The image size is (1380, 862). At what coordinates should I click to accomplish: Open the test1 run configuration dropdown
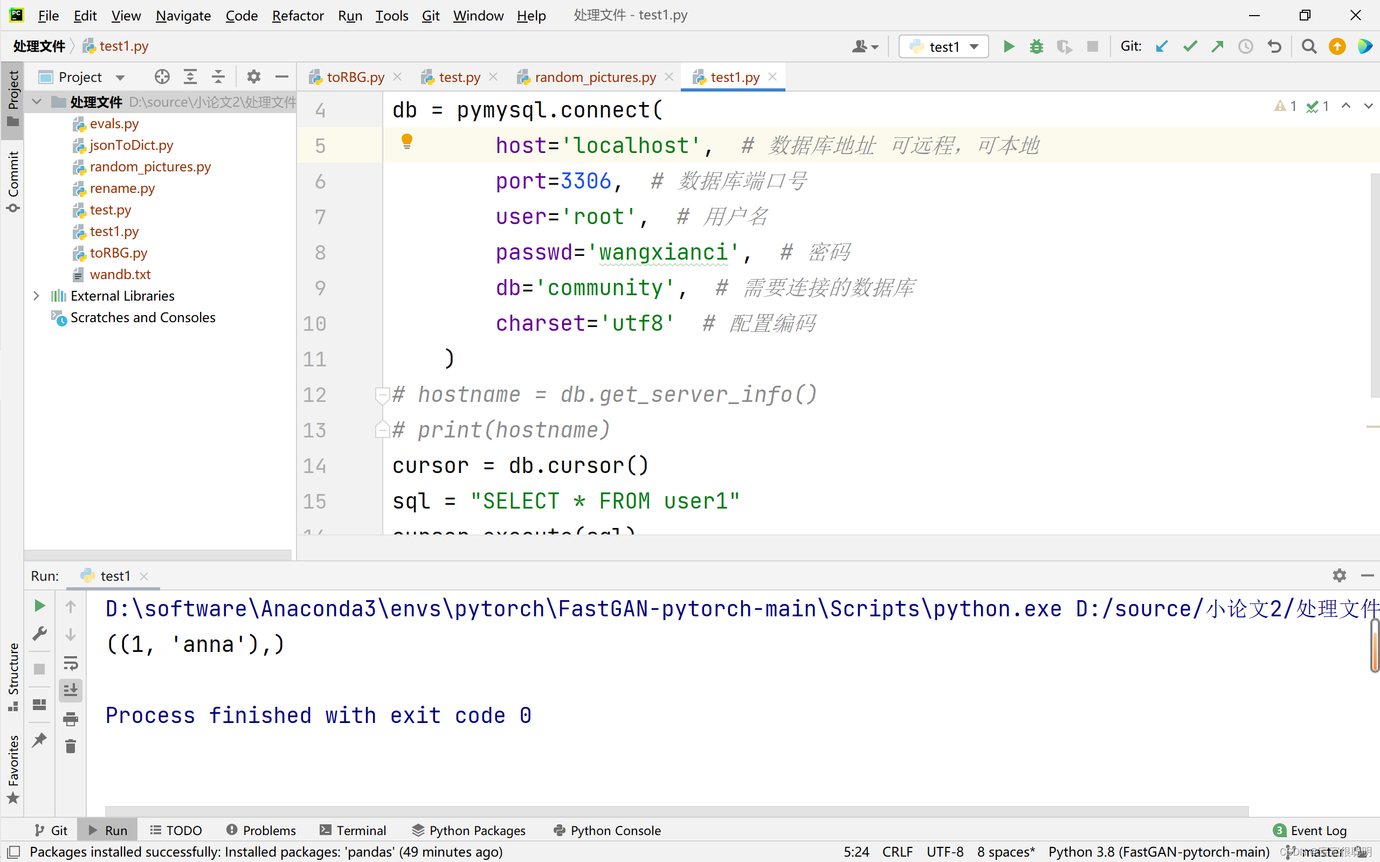pos(944,46)
